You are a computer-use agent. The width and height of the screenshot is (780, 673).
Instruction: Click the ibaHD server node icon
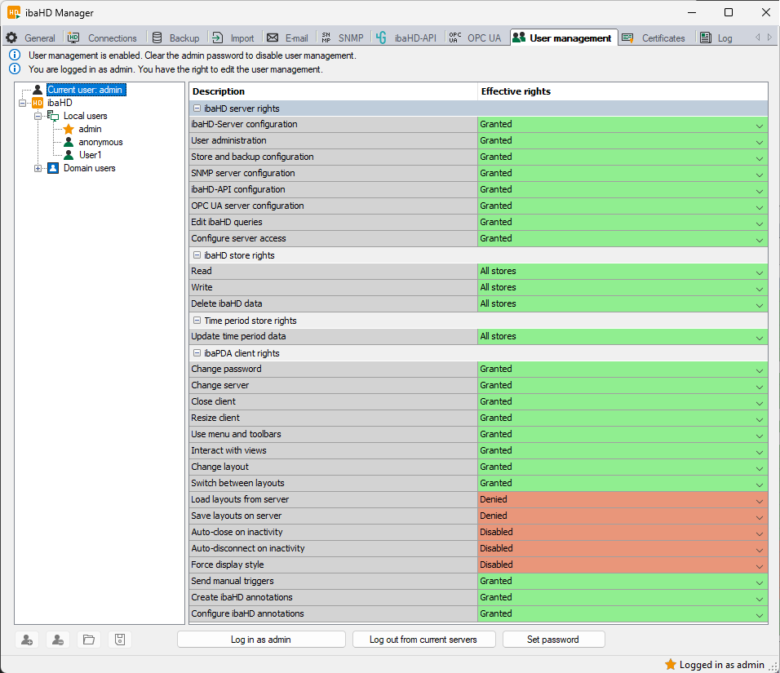(38, 103)
